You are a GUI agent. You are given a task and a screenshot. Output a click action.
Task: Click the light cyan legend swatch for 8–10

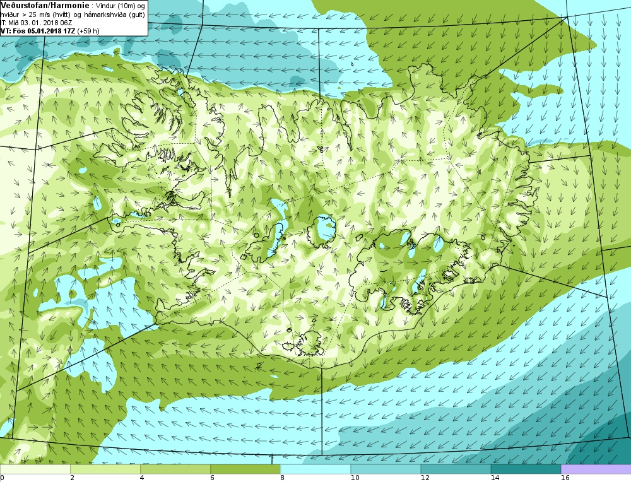[315, 469]
